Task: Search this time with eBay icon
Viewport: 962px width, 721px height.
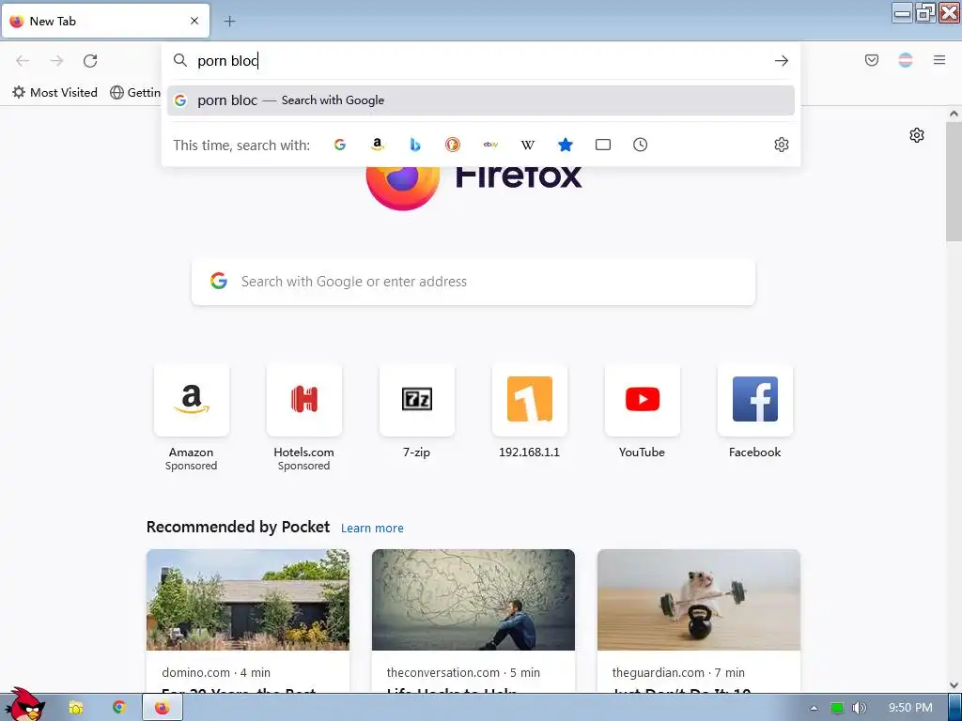Action: 490,145
